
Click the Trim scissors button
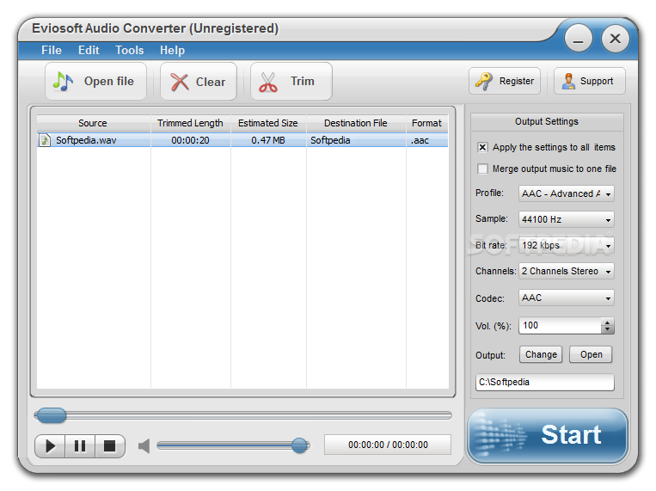(291, 81)
